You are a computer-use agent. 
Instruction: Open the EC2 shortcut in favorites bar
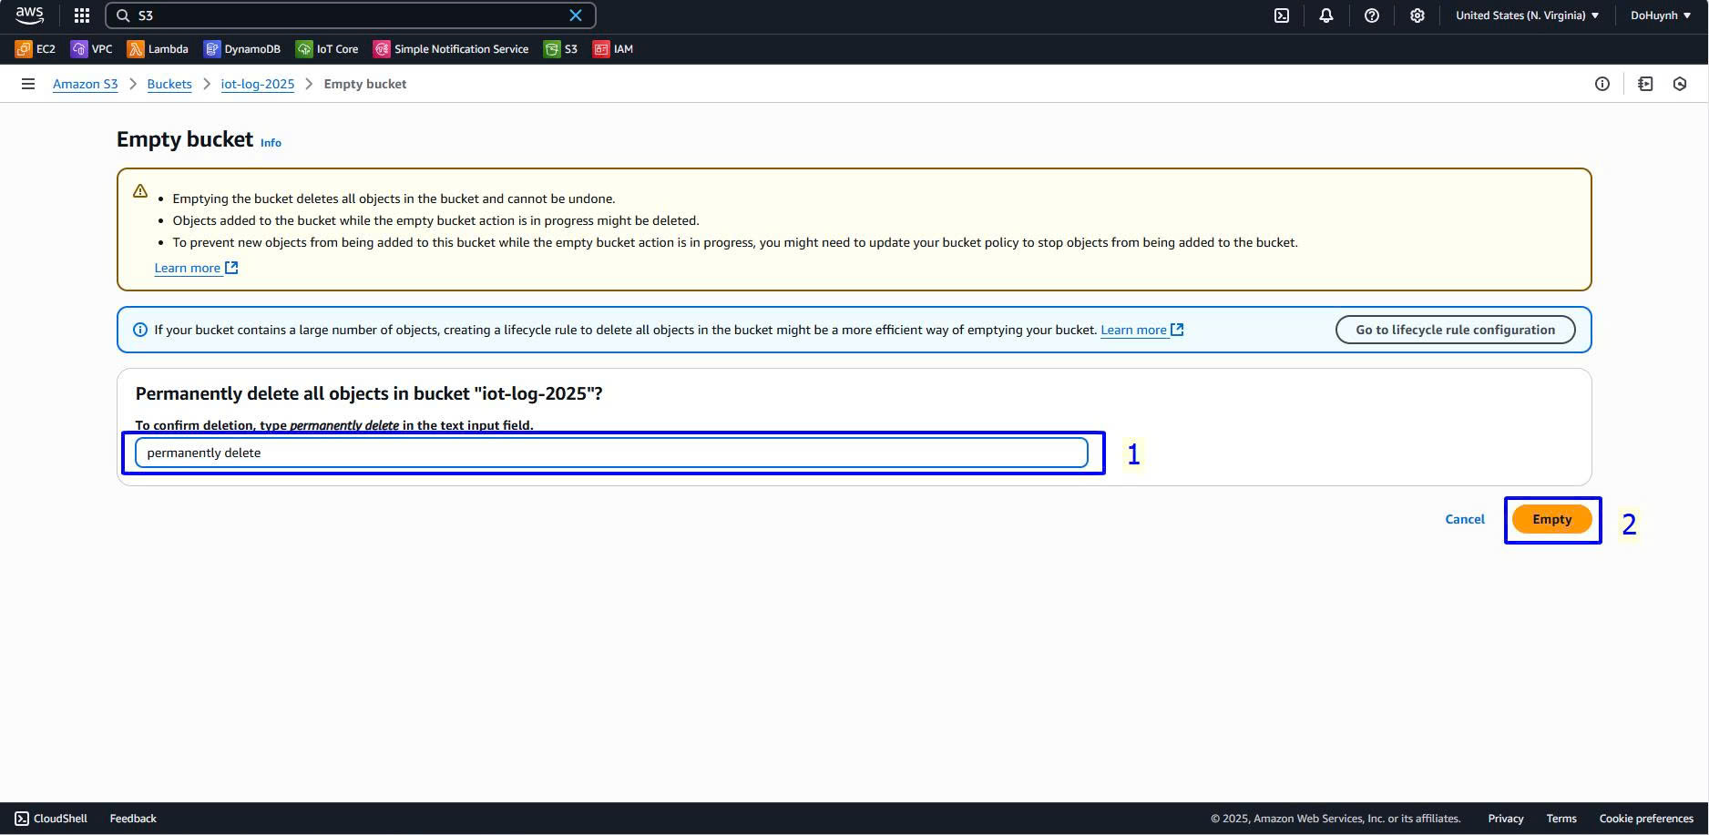[36, 49]
